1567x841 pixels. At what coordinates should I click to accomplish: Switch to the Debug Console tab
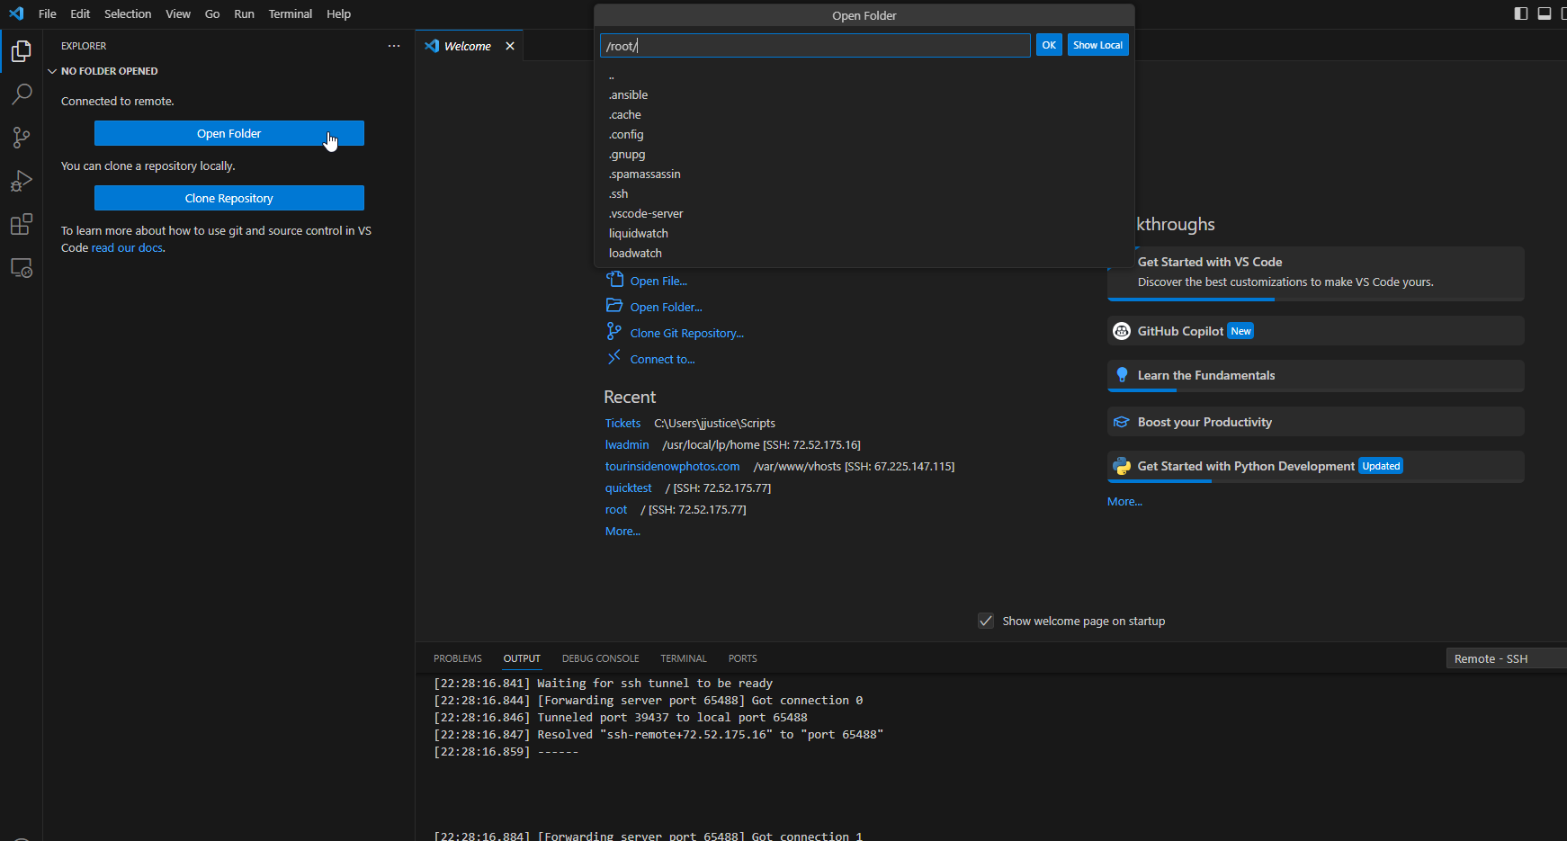(x=600, y=658)
